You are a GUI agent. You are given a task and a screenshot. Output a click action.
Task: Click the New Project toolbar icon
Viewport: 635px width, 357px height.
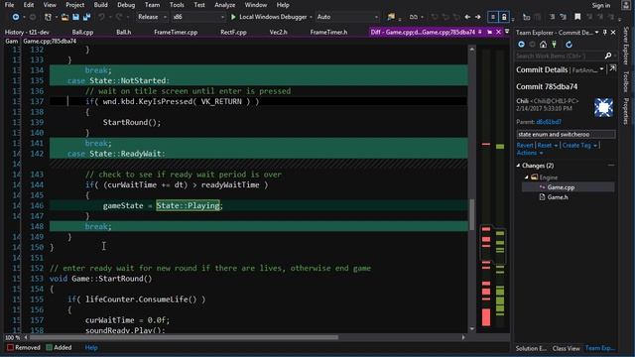point(48,17)
